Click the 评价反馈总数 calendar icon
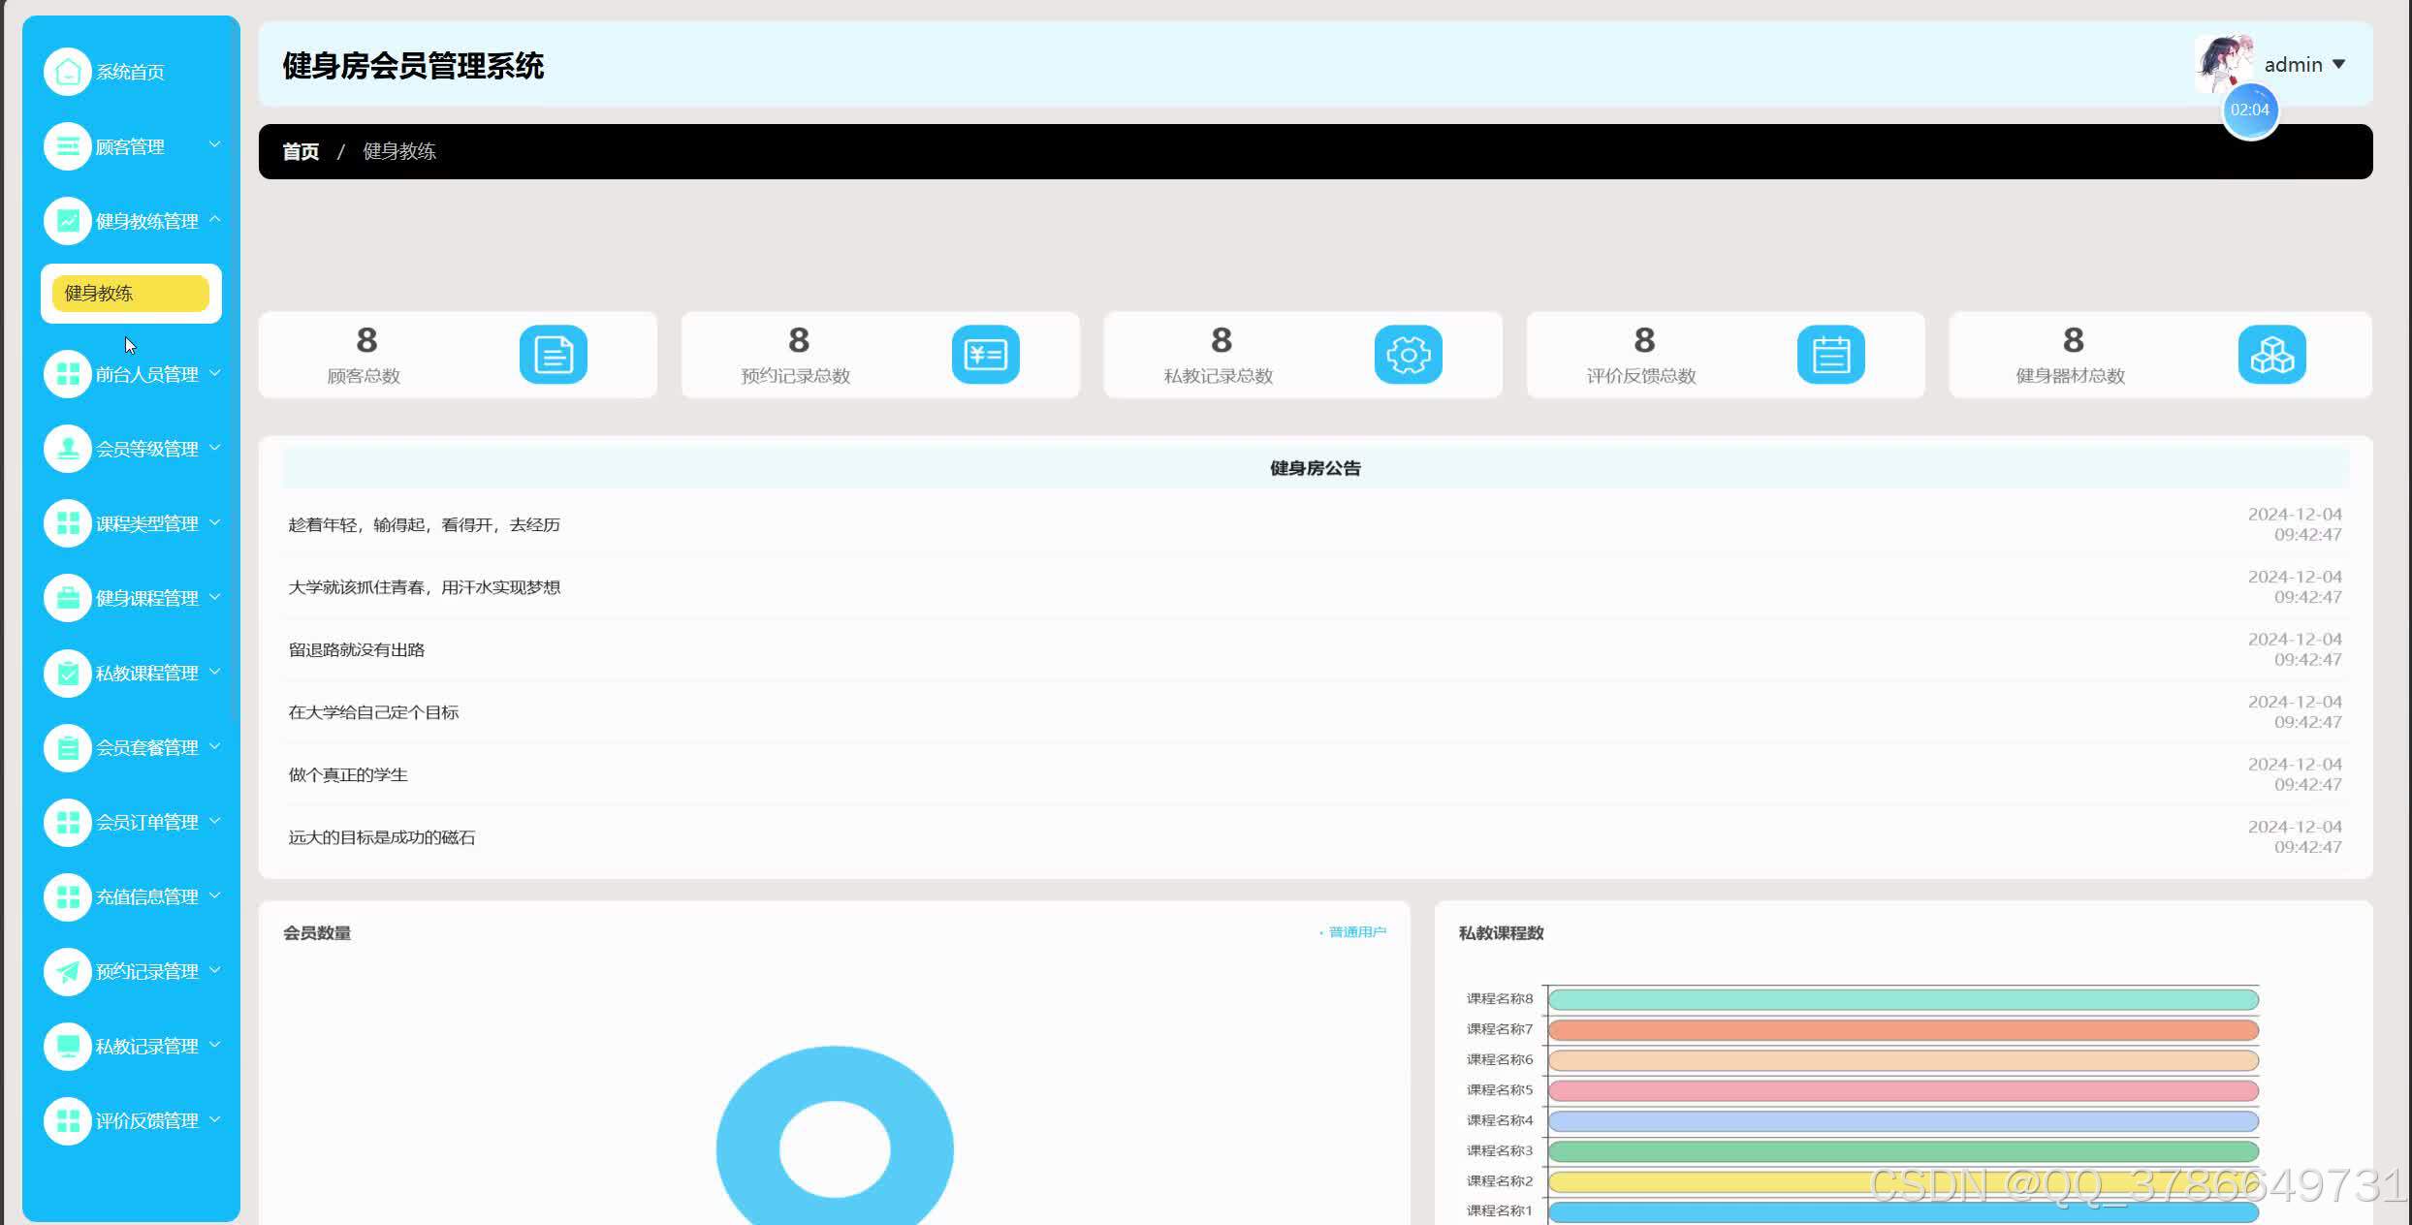Screen dimensions: 2412x1225 pos(1830,355)
